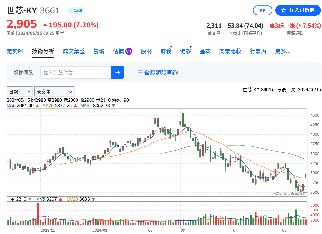322x234 pixels.
Task: Go to the 同業比較 tab
Action: 230,51
